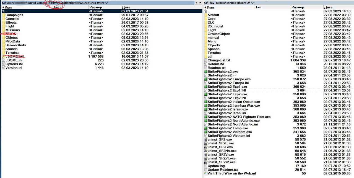
Task: Select the DX_redist folder name
Action: coord(215,26)
